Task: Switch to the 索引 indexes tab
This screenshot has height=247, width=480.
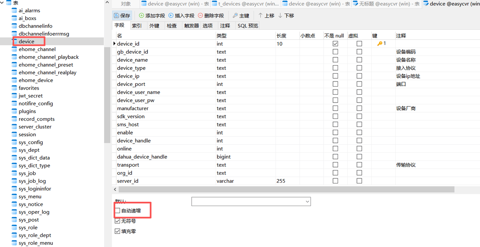Action: point(137,26)
